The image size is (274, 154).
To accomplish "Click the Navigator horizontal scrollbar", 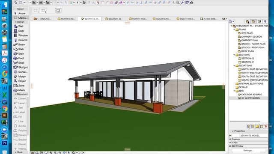I will click(245, 121).
